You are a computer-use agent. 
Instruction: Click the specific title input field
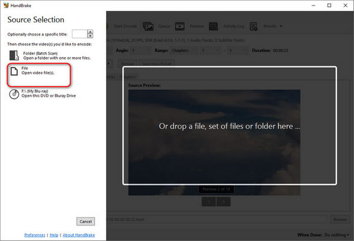(80, 34)
